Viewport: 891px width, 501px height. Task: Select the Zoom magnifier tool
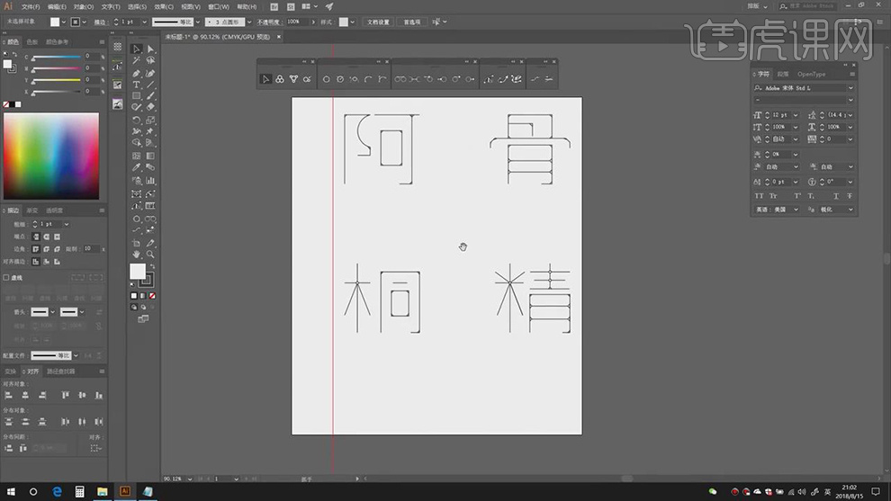(x=150, y=255)
